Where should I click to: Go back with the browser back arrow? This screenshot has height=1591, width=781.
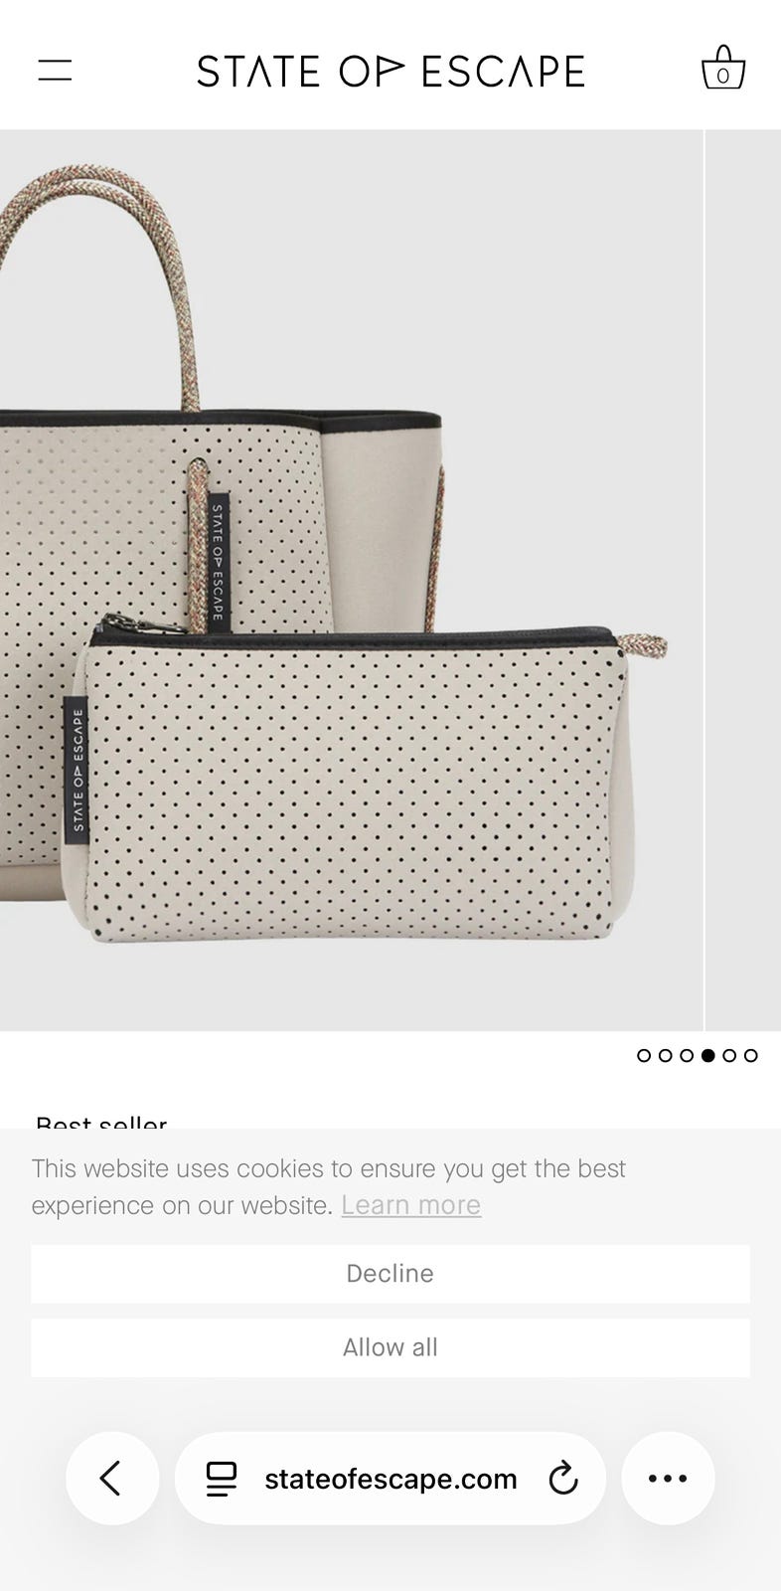tap(112, 1479)
